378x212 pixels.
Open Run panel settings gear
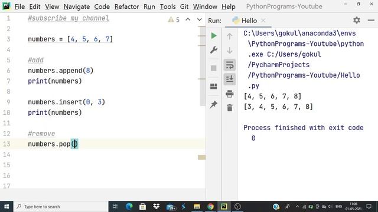[x=357, y=20]
